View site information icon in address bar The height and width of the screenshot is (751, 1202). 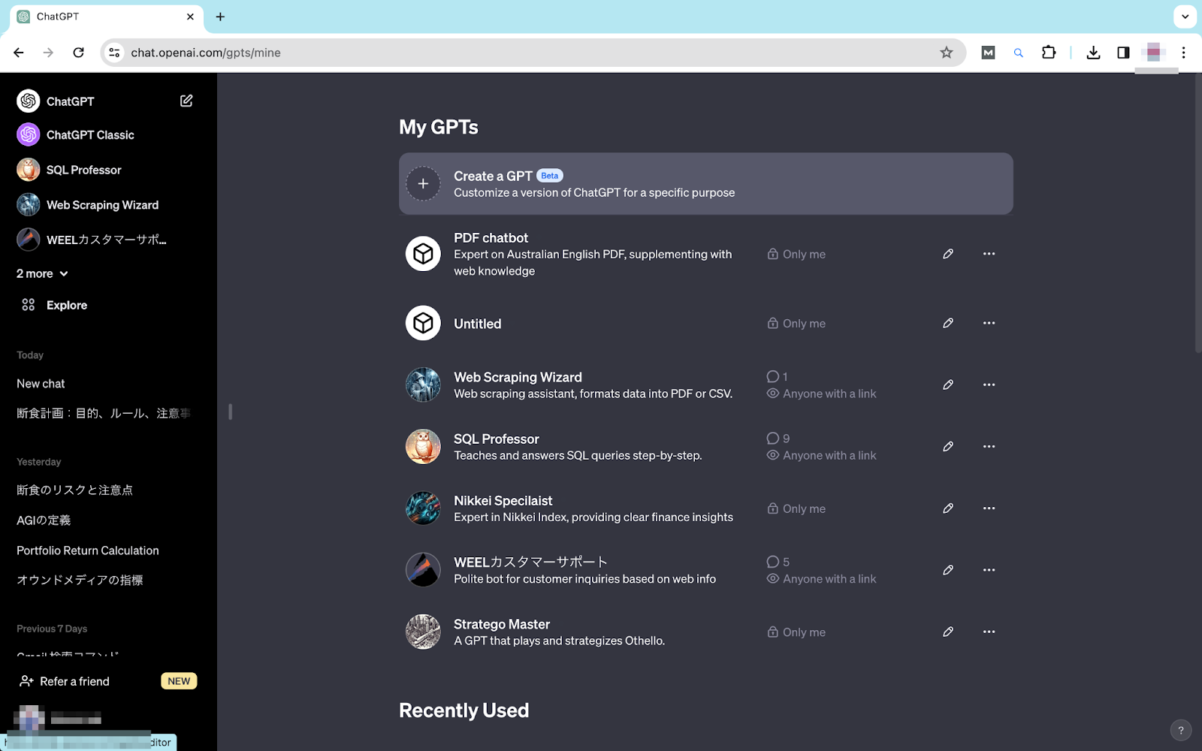[x=114, y=53]
